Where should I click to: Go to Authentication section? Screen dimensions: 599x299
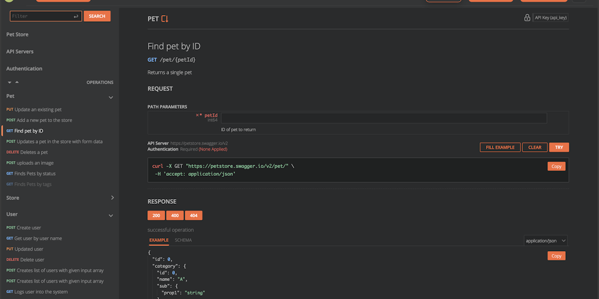point(24,69)
